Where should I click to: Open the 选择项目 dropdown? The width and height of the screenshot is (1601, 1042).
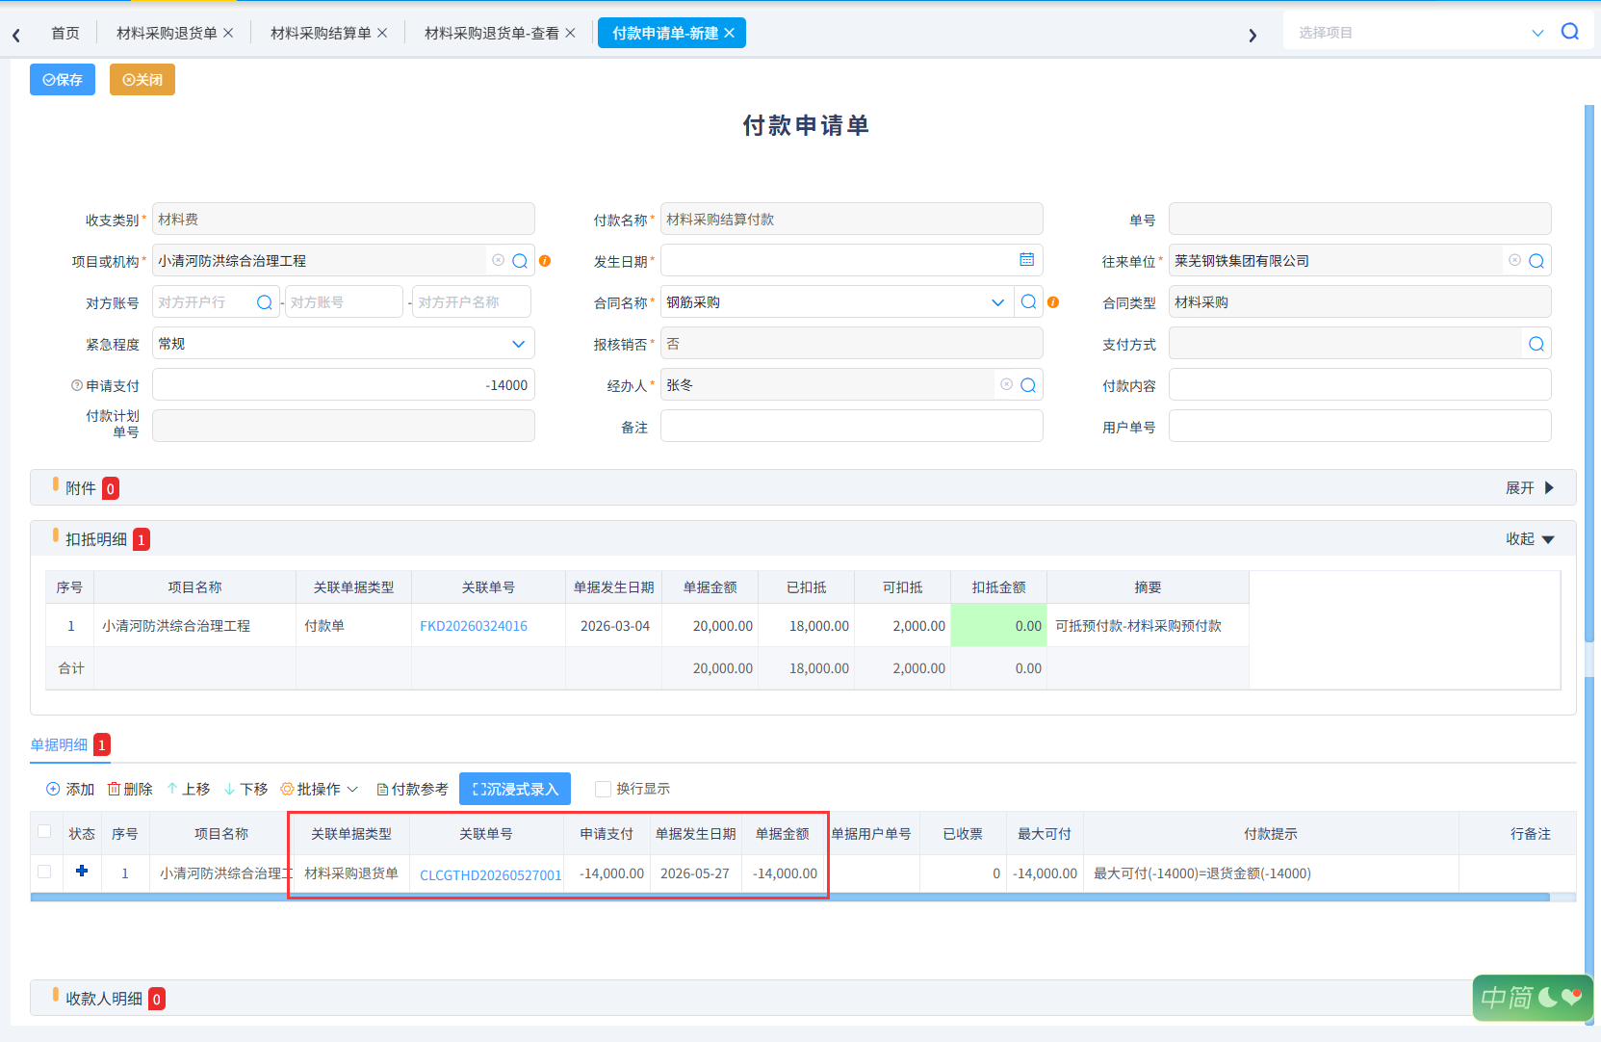pyautogui.click(x=1537, y=33)
